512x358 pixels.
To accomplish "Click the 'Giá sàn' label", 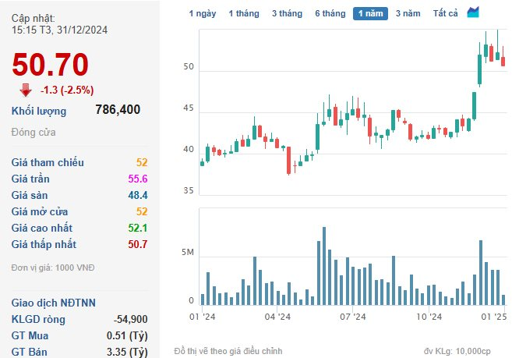I will pos(30,195).
